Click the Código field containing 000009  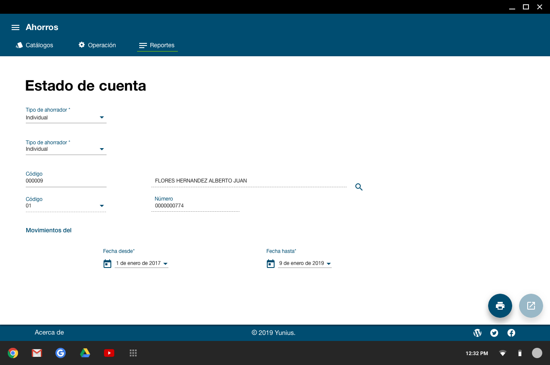(x=66, y=181)
